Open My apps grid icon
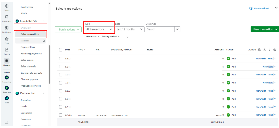The image size is (279, 128). point(6,61)
